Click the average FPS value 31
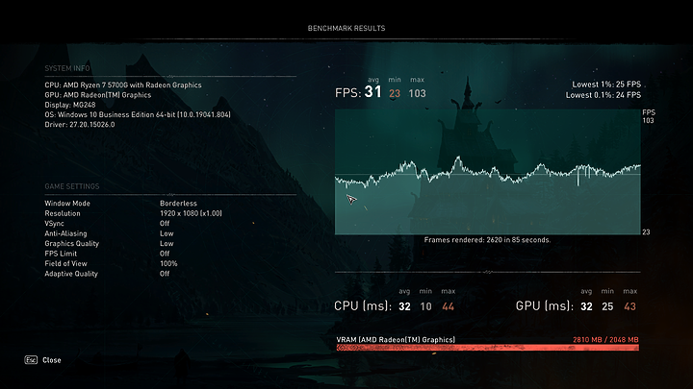Viewport: 693px width, 389px height. [x=373, y=92]
